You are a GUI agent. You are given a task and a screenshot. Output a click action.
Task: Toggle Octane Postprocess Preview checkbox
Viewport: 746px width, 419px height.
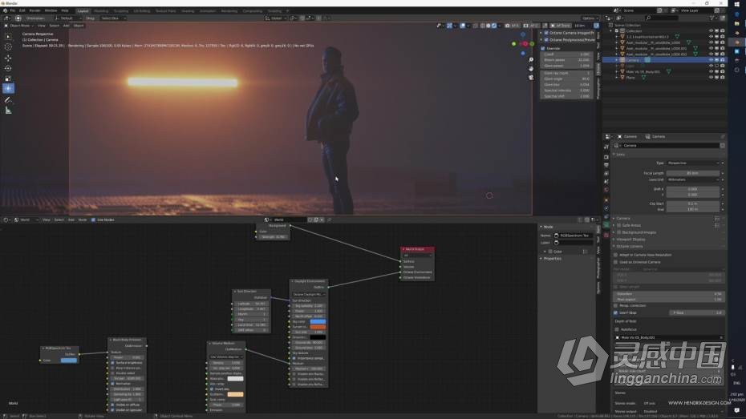point(546,40)
